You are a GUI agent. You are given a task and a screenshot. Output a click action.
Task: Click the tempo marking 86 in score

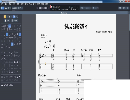click(48, 41)
